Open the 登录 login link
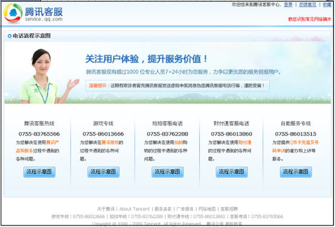This screenshot has width=335, height=227. click(x=288, y=5)
